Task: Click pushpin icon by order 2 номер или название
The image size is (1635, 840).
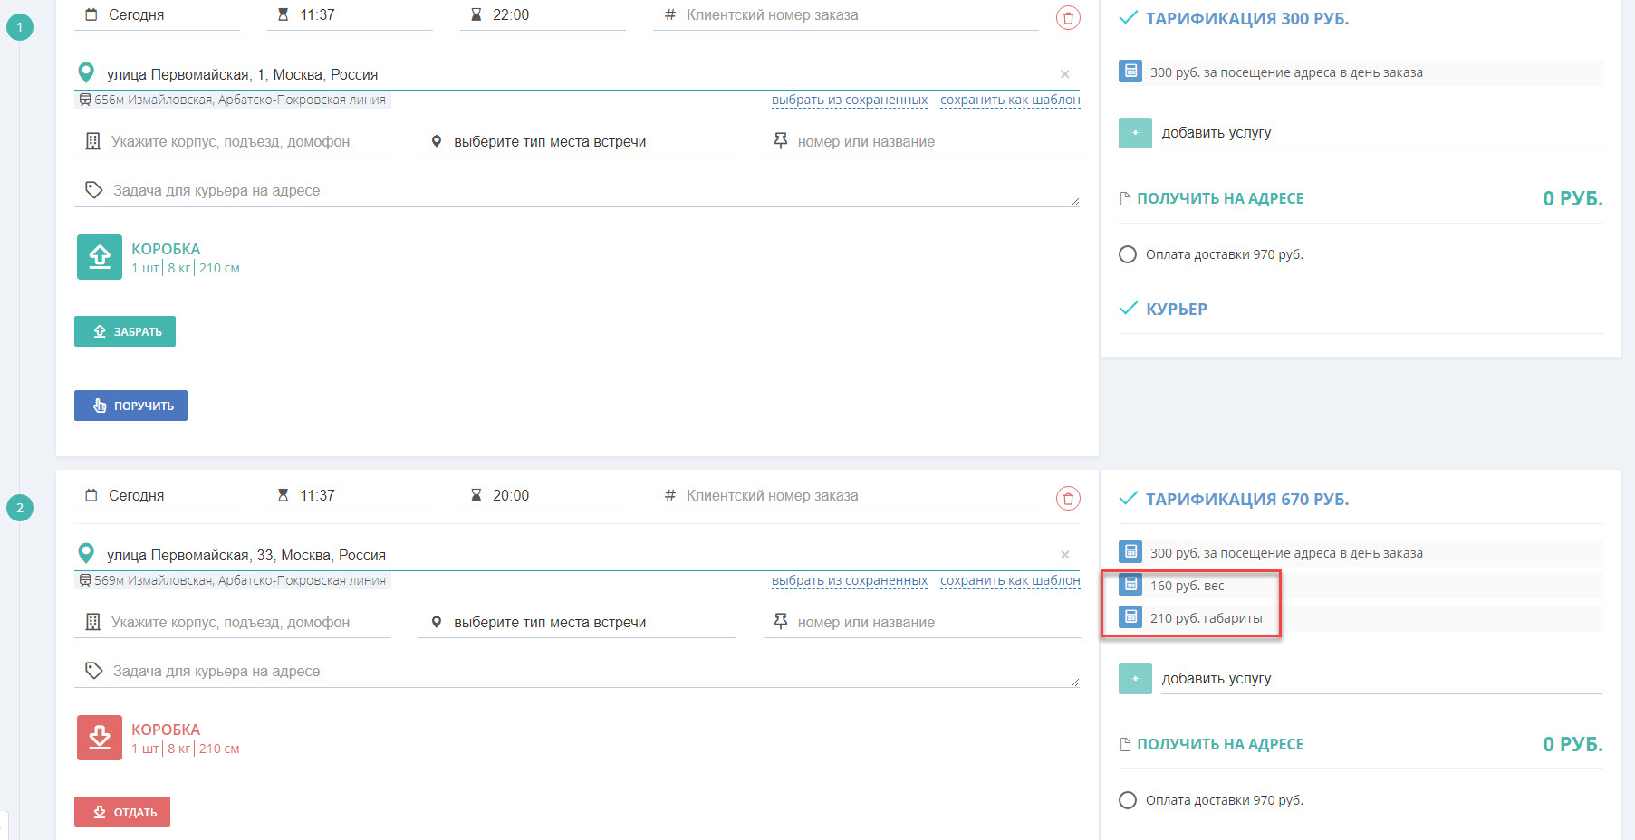Action: pos(780,621)
